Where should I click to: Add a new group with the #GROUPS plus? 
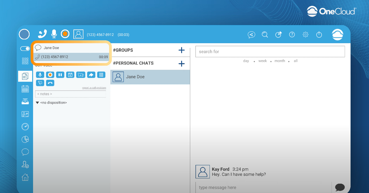pyautogui.click(x=181, y=50)
